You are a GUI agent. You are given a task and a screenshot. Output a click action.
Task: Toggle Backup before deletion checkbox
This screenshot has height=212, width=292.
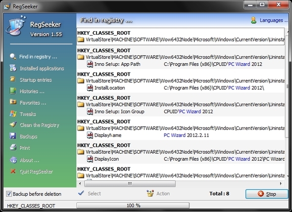point(8,194)
